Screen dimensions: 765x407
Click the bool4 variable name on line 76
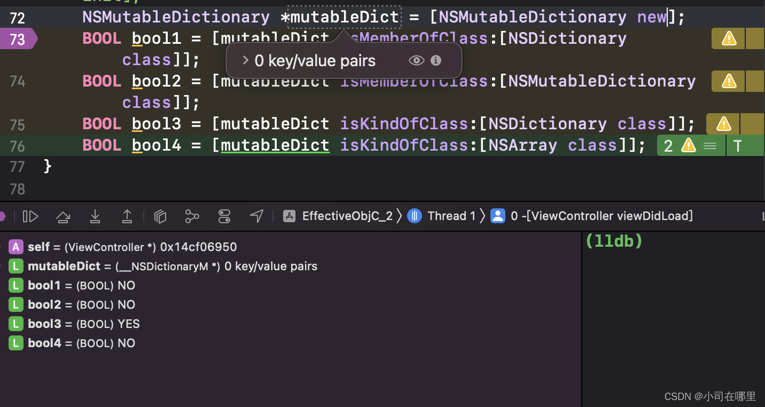pyautogui.click(x=157, y=145)
